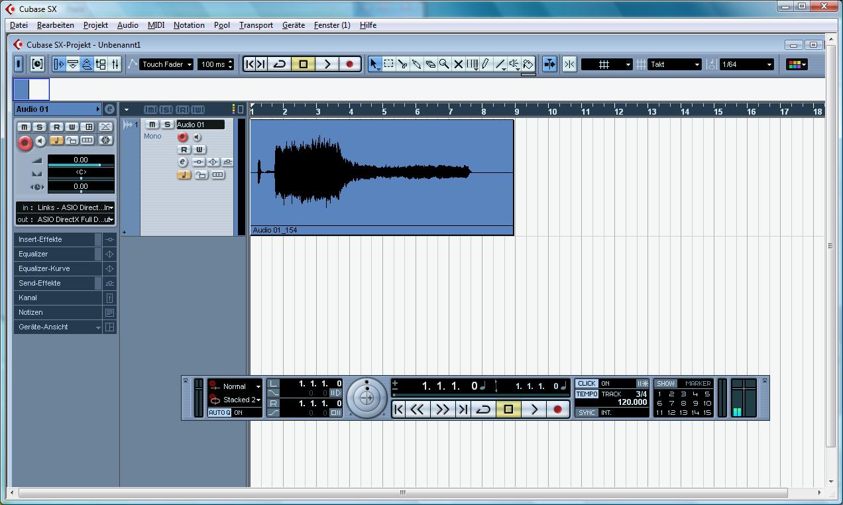Viewport: 843px width, 505px height.
Task: Open the Normal record mode dropdown
Action: click(241, 386)
